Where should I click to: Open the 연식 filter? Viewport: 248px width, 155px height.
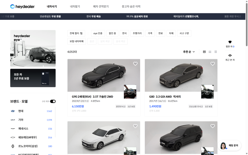tap(124, 33)
